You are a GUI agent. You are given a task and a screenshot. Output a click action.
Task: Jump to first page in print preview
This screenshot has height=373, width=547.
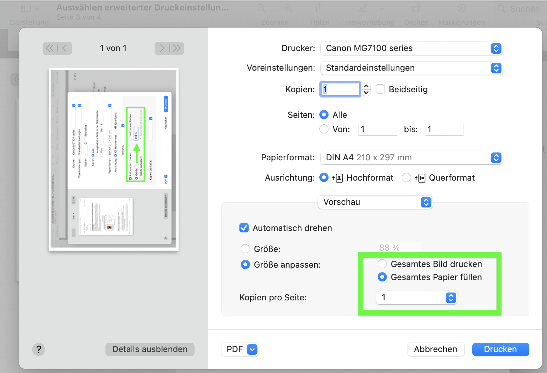pos(50,48)
